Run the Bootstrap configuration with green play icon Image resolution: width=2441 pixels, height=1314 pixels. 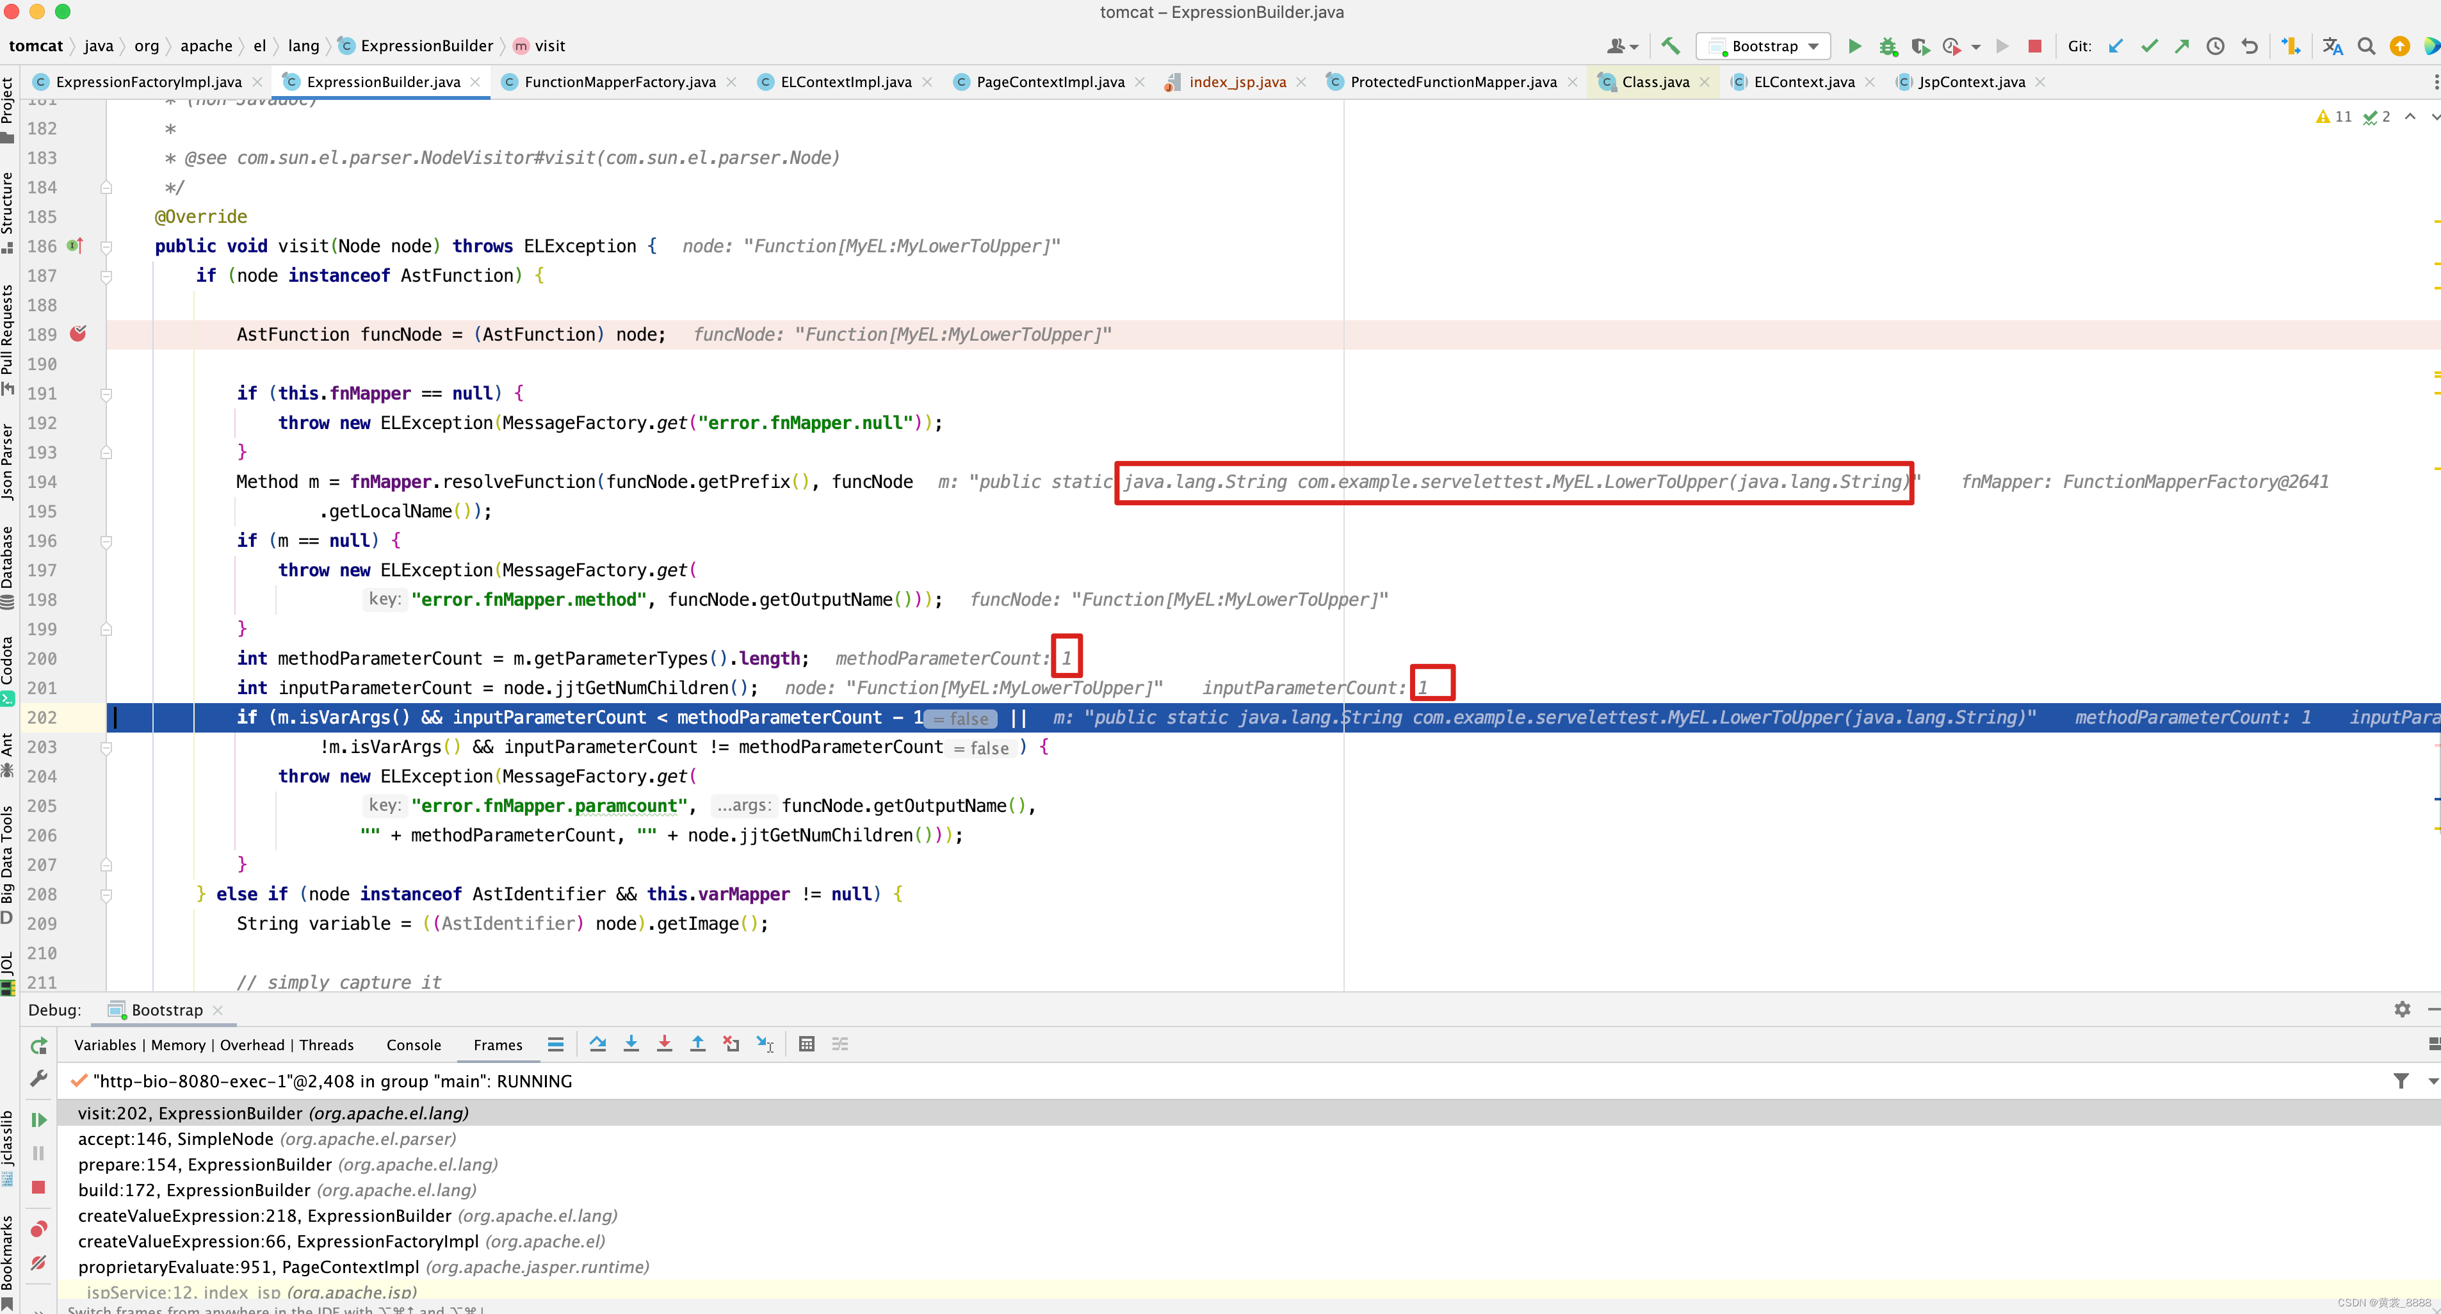coord(1854,45)
